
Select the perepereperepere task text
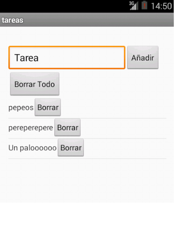31,128
